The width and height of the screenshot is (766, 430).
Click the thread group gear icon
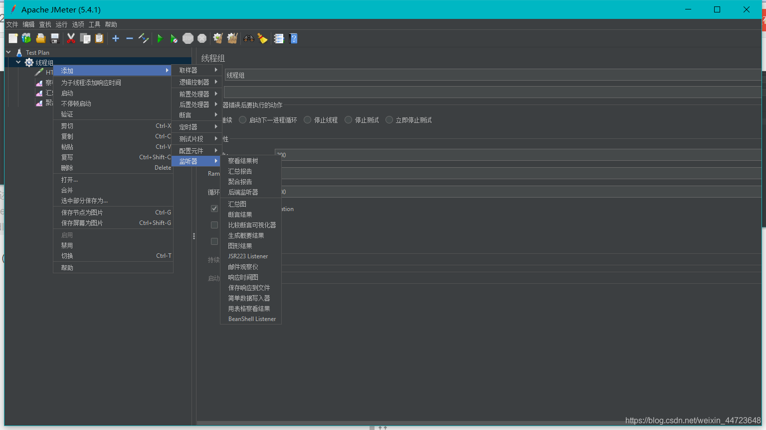click(29, 62)
